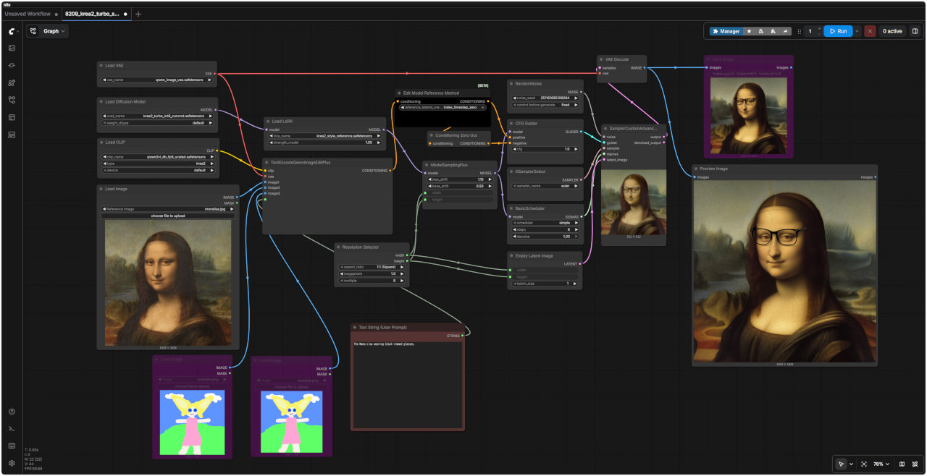Open the node library sidebar icon

point(12,65)
